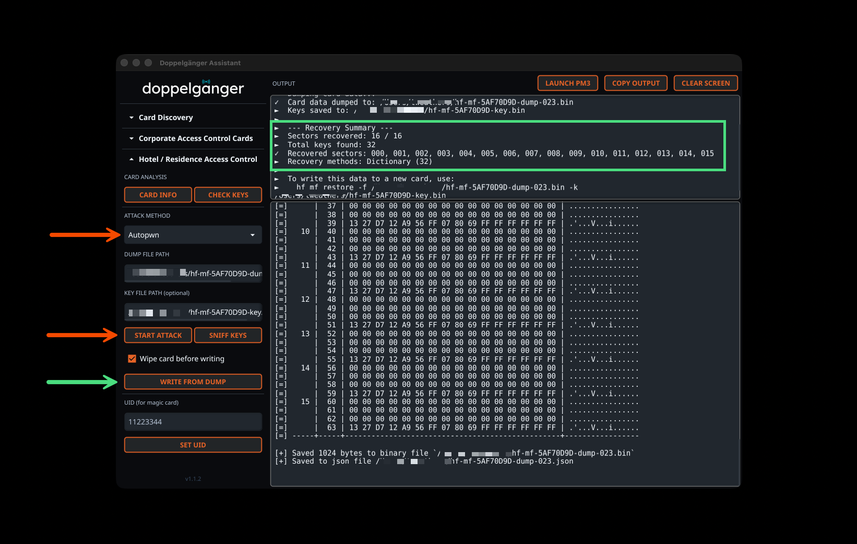
Task: Disable the Wipe card before writing checkbox
Action: point(132,358)
